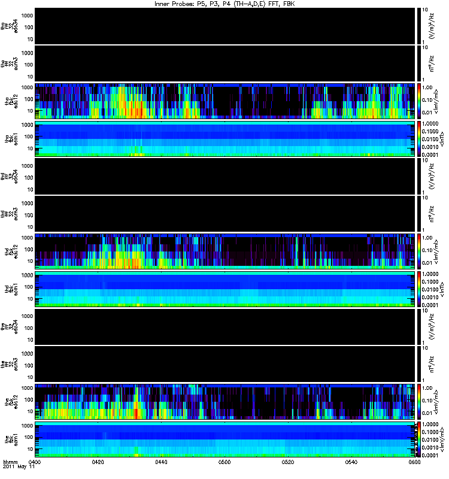
Task: Click the "the fbk edc12" y-axis title
Action: (x=11, y=401)
